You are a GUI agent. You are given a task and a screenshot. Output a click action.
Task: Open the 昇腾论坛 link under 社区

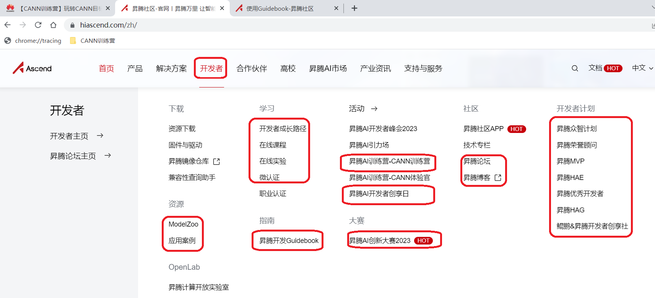coord(477,161)
